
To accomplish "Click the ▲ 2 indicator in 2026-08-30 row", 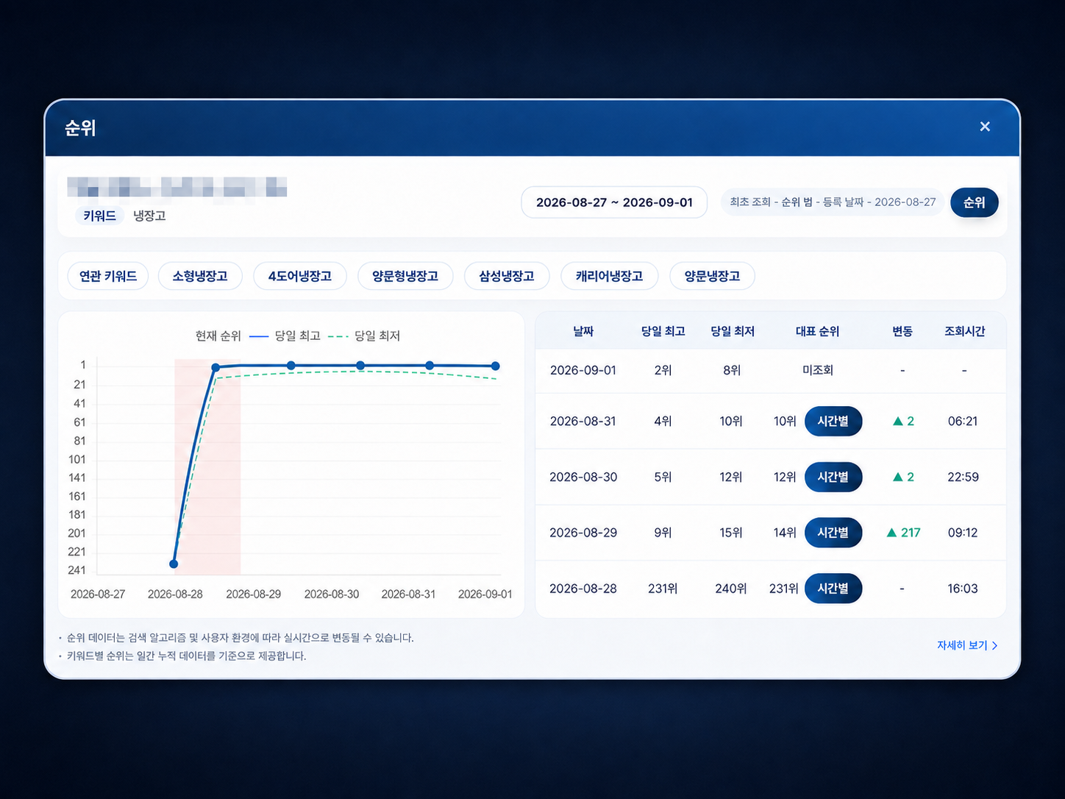I will pos(903,477).
